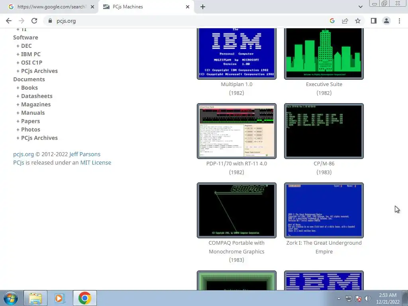Click the Documents heading
Image resolution: width=408 pixels, height=306 pixels.
coord(29,79)
